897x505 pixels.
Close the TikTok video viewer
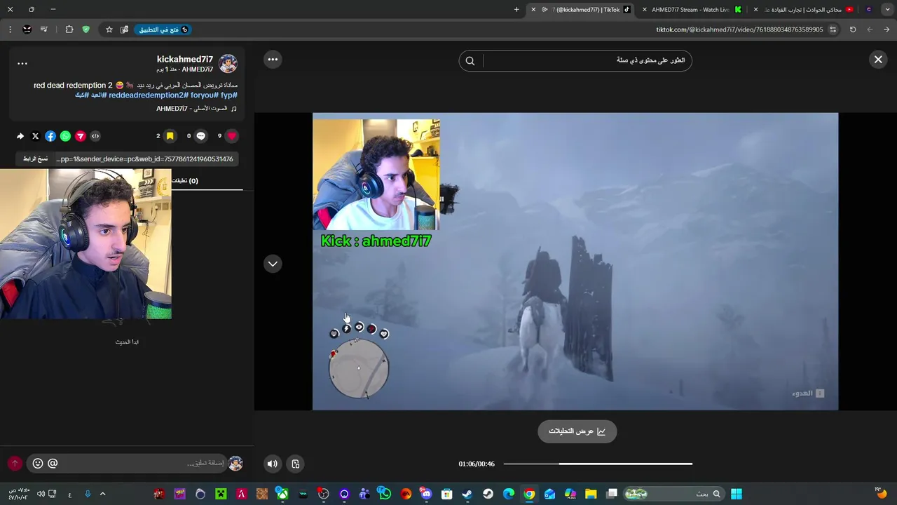pyautogui.click(x=878, y=60)
